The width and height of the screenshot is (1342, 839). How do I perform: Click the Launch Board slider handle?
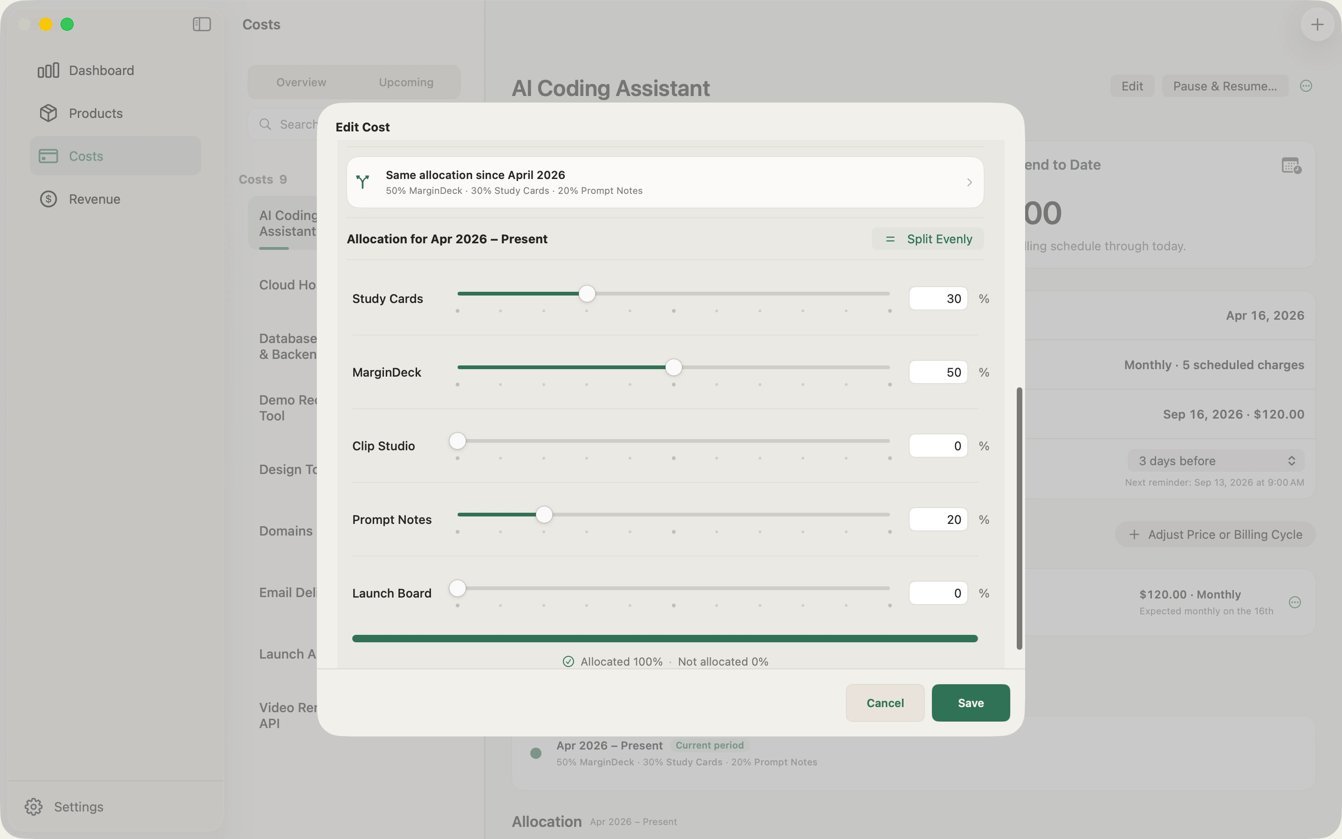(458, 588)
